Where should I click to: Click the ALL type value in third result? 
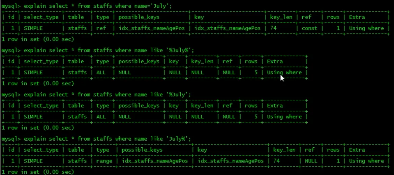[101, 117]
